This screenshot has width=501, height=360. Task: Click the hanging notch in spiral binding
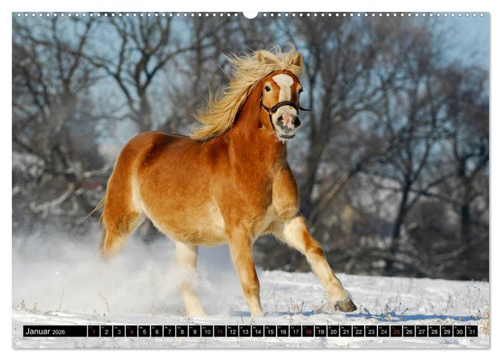pyautogui.click(x=251, y=15)
